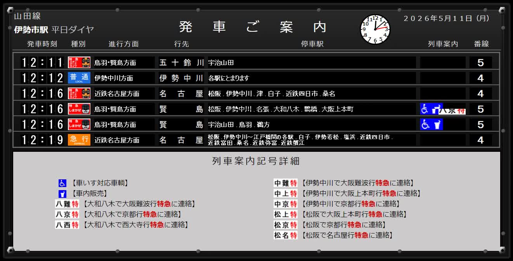Click the 列車案内 column header
Viewport: 513px width, 261px height.
pyautogui.click(x=443, y=44)
